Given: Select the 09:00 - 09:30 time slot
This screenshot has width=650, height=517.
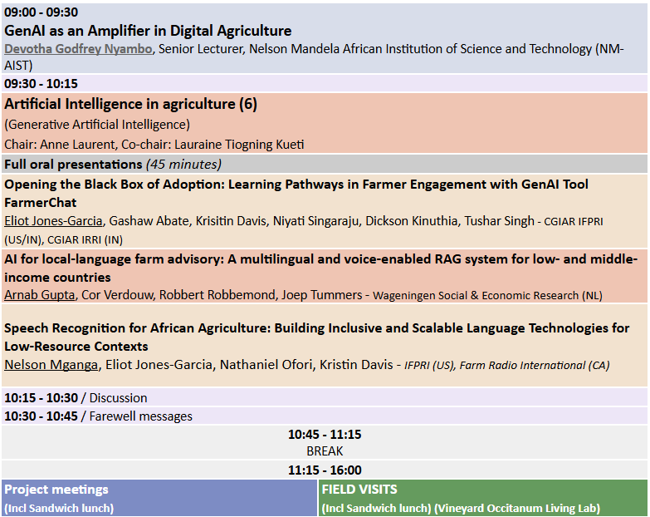Looking at the screenshot, I should [x=42, y=12].
